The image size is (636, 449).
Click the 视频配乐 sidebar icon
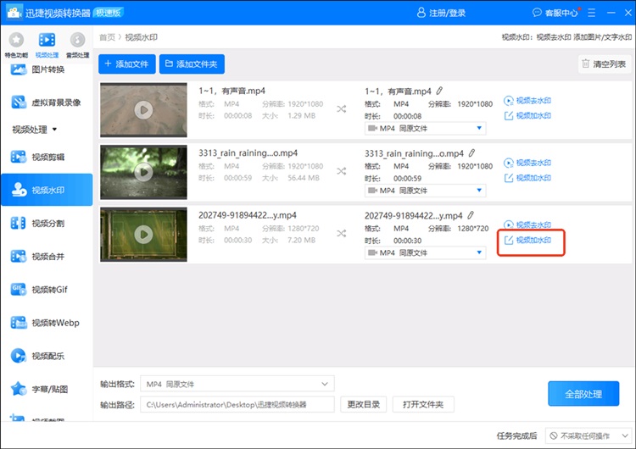point(19,356)
